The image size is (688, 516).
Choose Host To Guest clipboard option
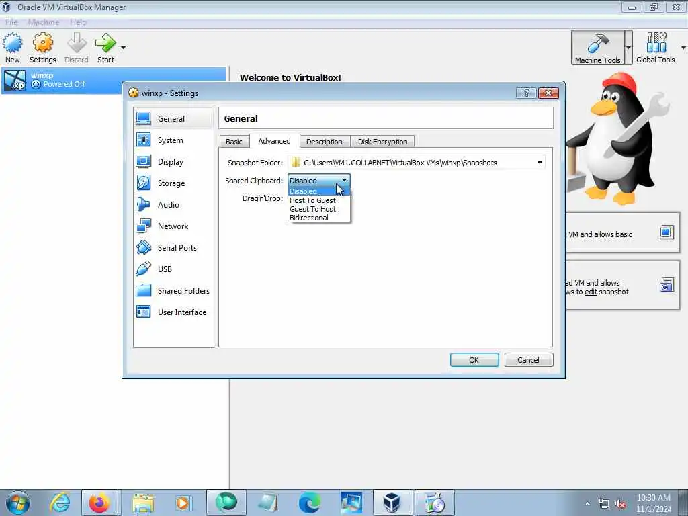coord(319,200)
